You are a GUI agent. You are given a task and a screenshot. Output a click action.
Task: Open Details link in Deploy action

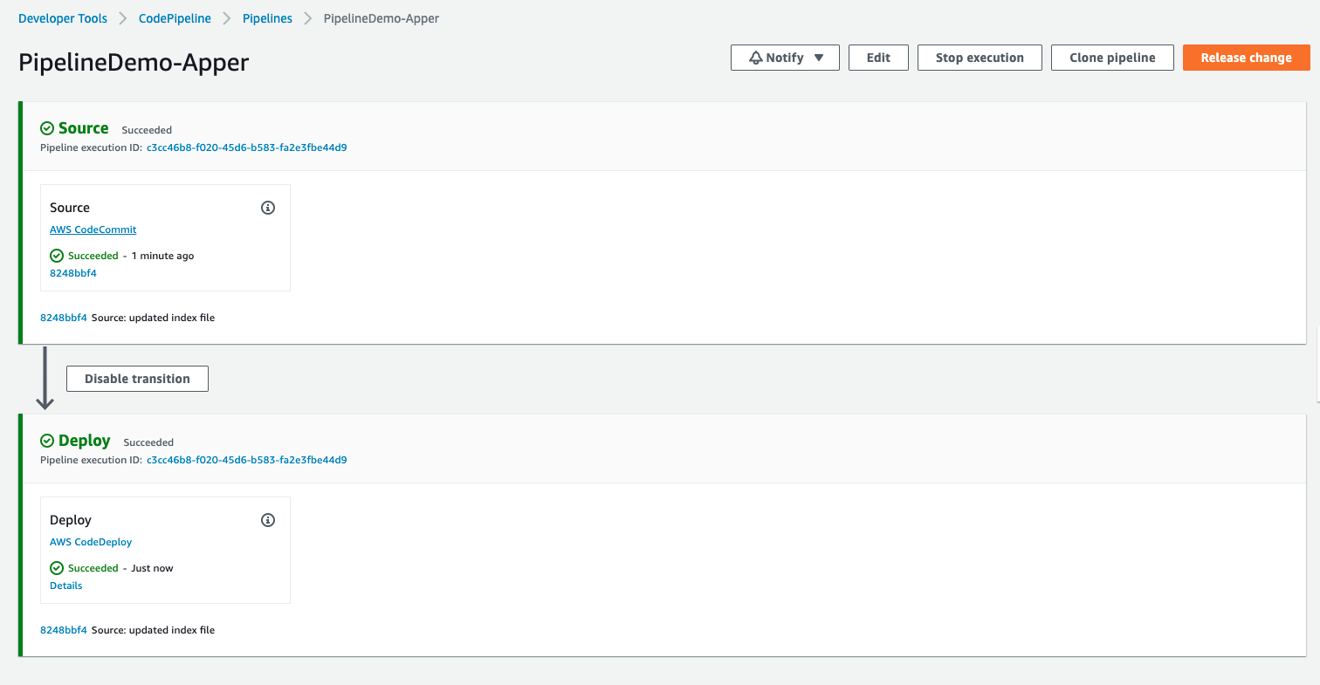tap(66, 586)
